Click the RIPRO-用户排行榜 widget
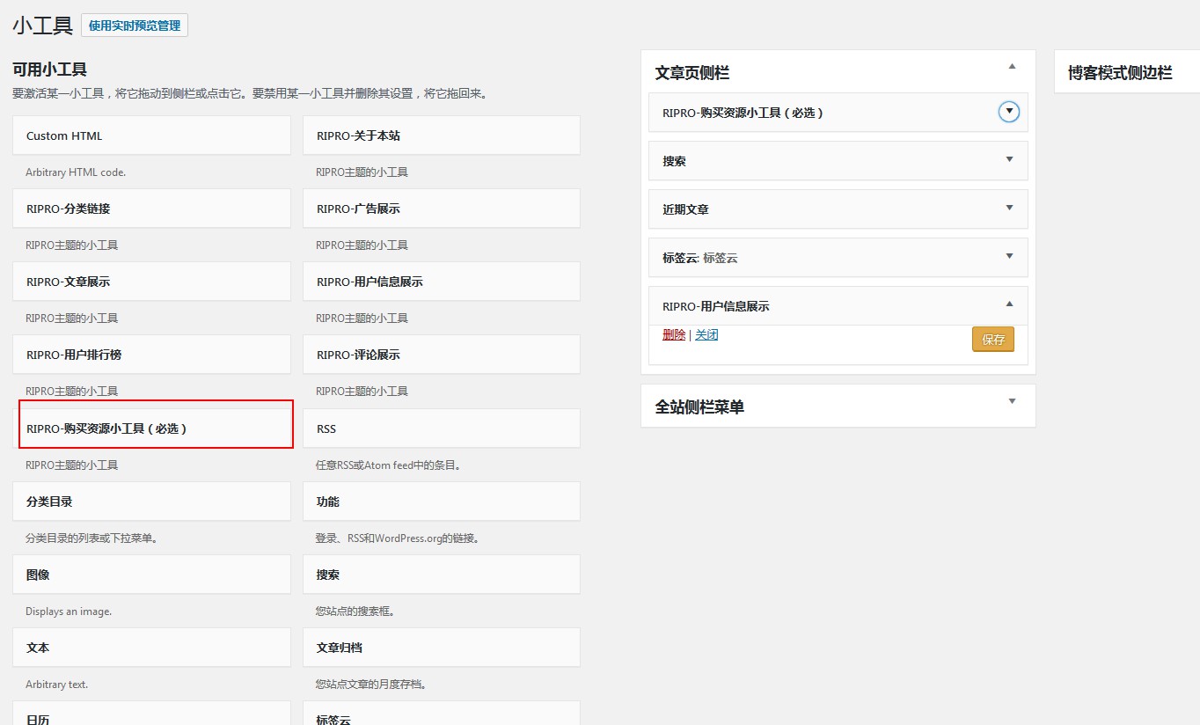 (x=151, y=355)
